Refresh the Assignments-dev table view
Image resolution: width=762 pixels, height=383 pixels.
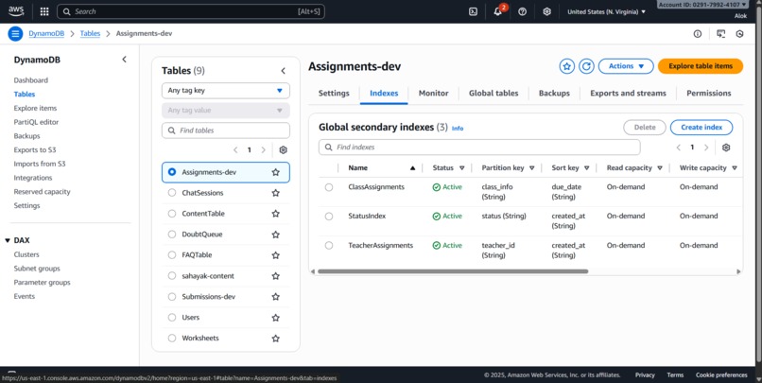click(586, 66)
